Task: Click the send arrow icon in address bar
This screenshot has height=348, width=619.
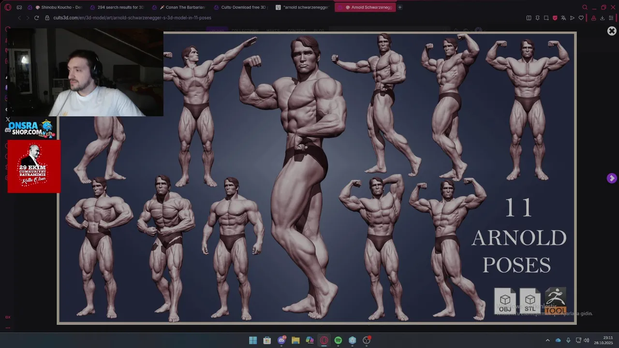Action: pyautogui.click(x=572, y=18)
